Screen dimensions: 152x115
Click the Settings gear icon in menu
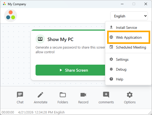pyautogui.click(x=111, y=59)
